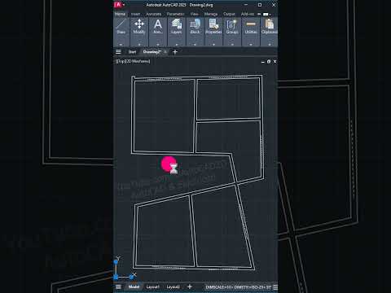391x293 pixels.
Task: Open the Modify panel move icon
Action: [x=139, y=24]
